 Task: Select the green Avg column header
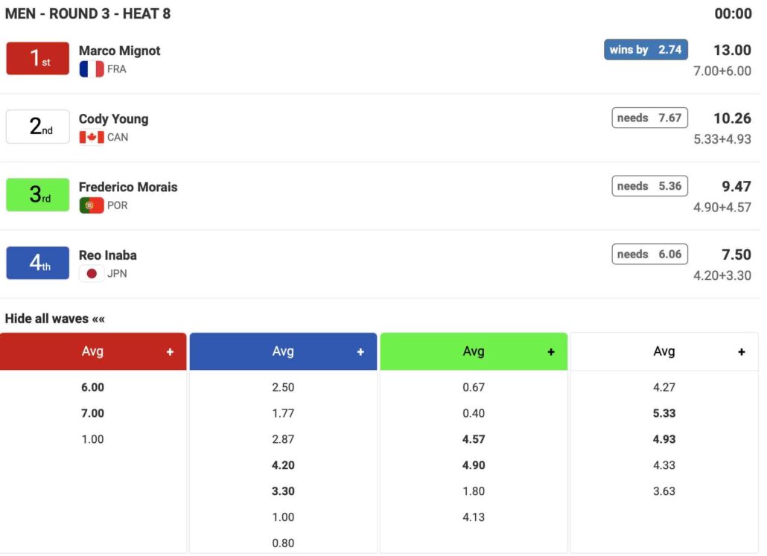click(474, 351)
